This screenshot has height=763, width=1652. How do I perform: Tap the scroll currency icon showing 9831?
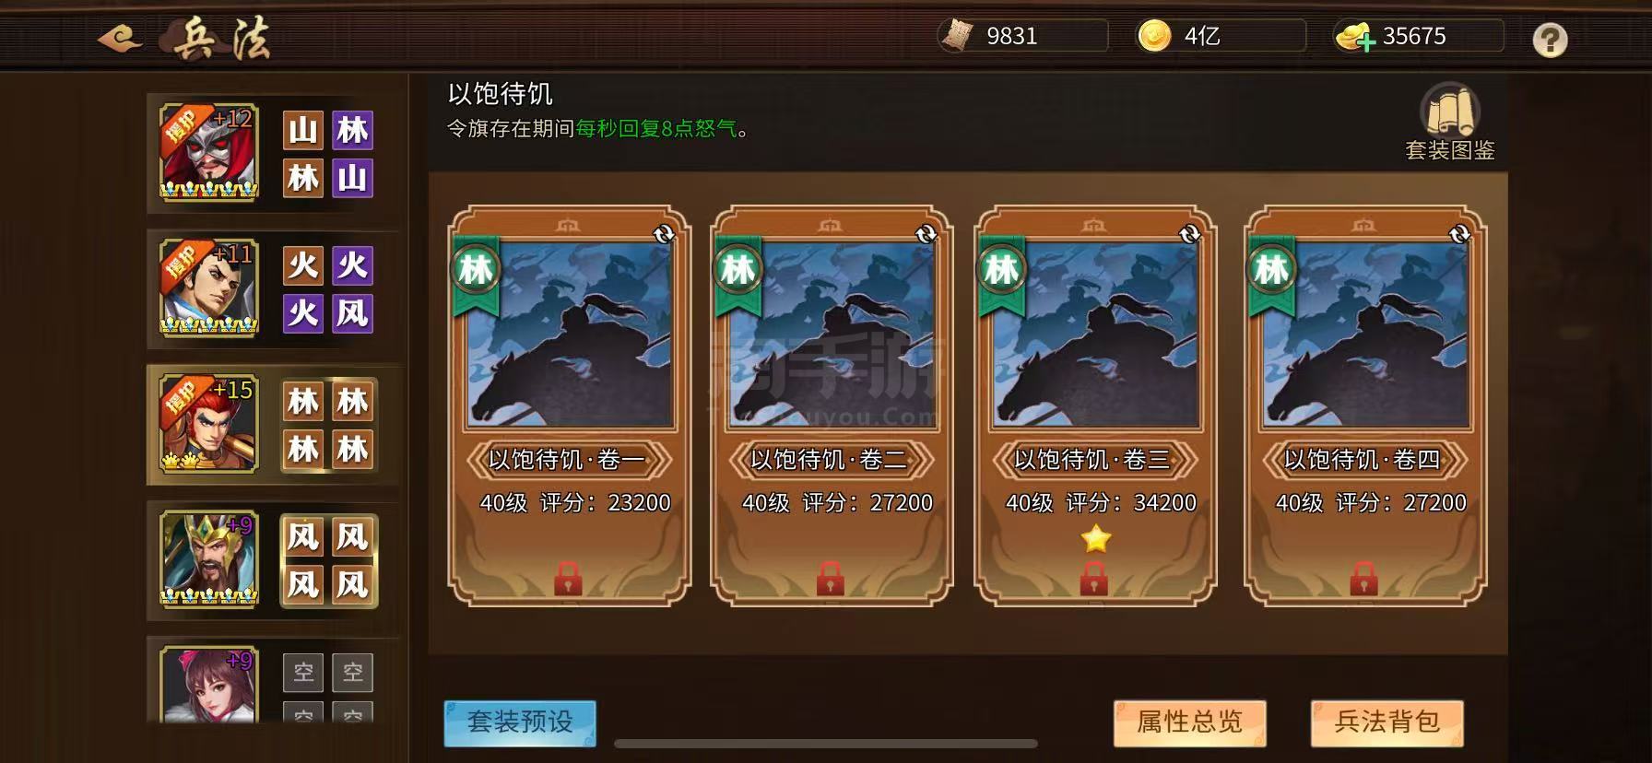click(957, 36)
